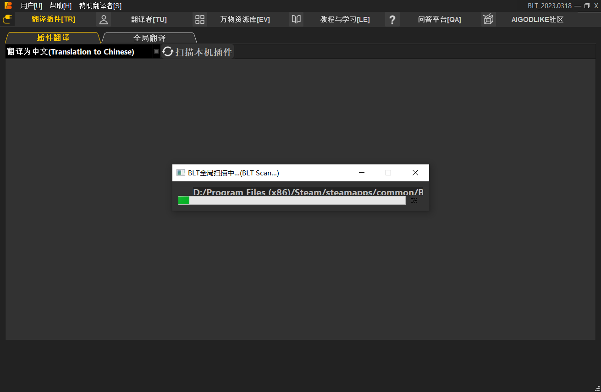
Task: Click the BLT_2023.0318 version label
Action: (x=550, y=6)
